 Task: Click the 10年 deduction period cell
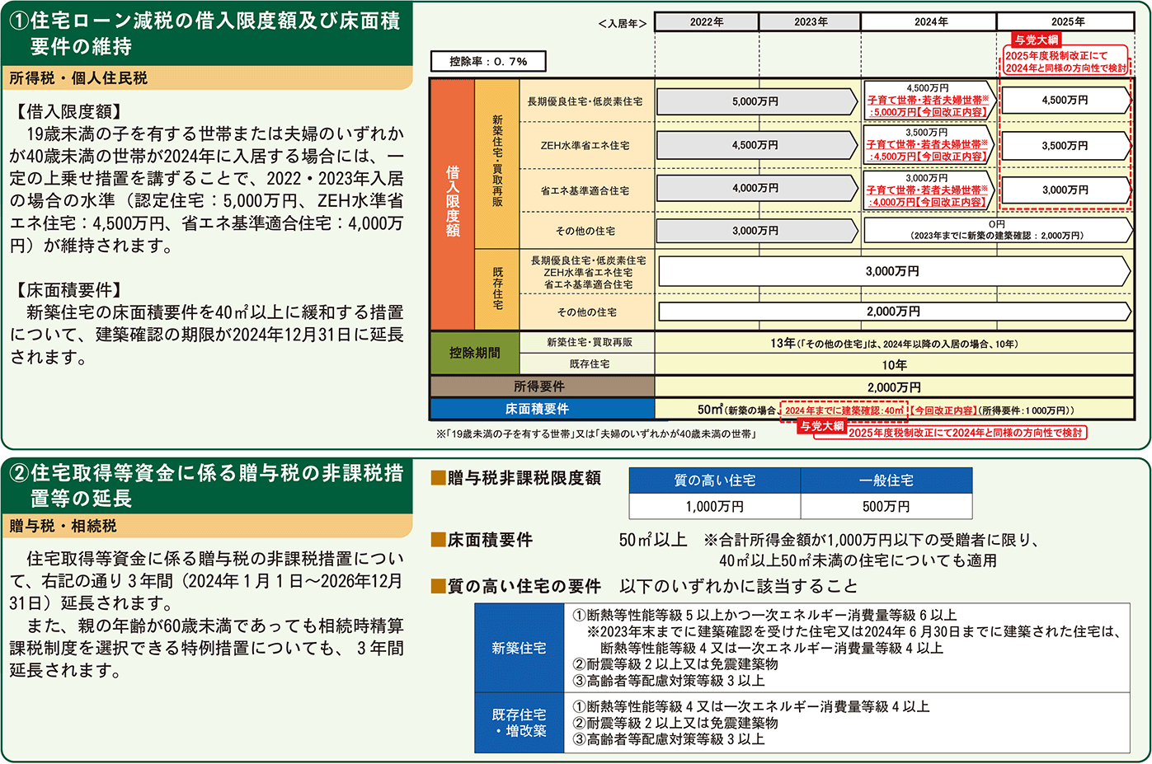coord(894,364)
